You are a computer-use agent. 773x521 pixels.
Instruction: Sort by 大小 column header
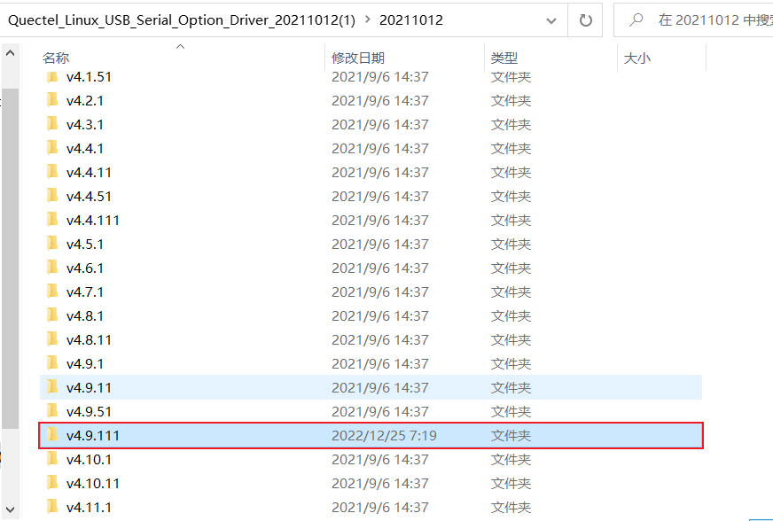click(637, 58)
